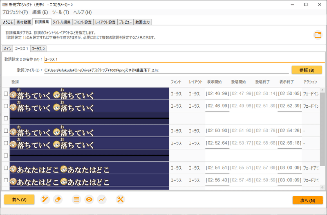Click the レイアウト column header
The width and height of the screenshot is (327, 215).
pos(196,82)
